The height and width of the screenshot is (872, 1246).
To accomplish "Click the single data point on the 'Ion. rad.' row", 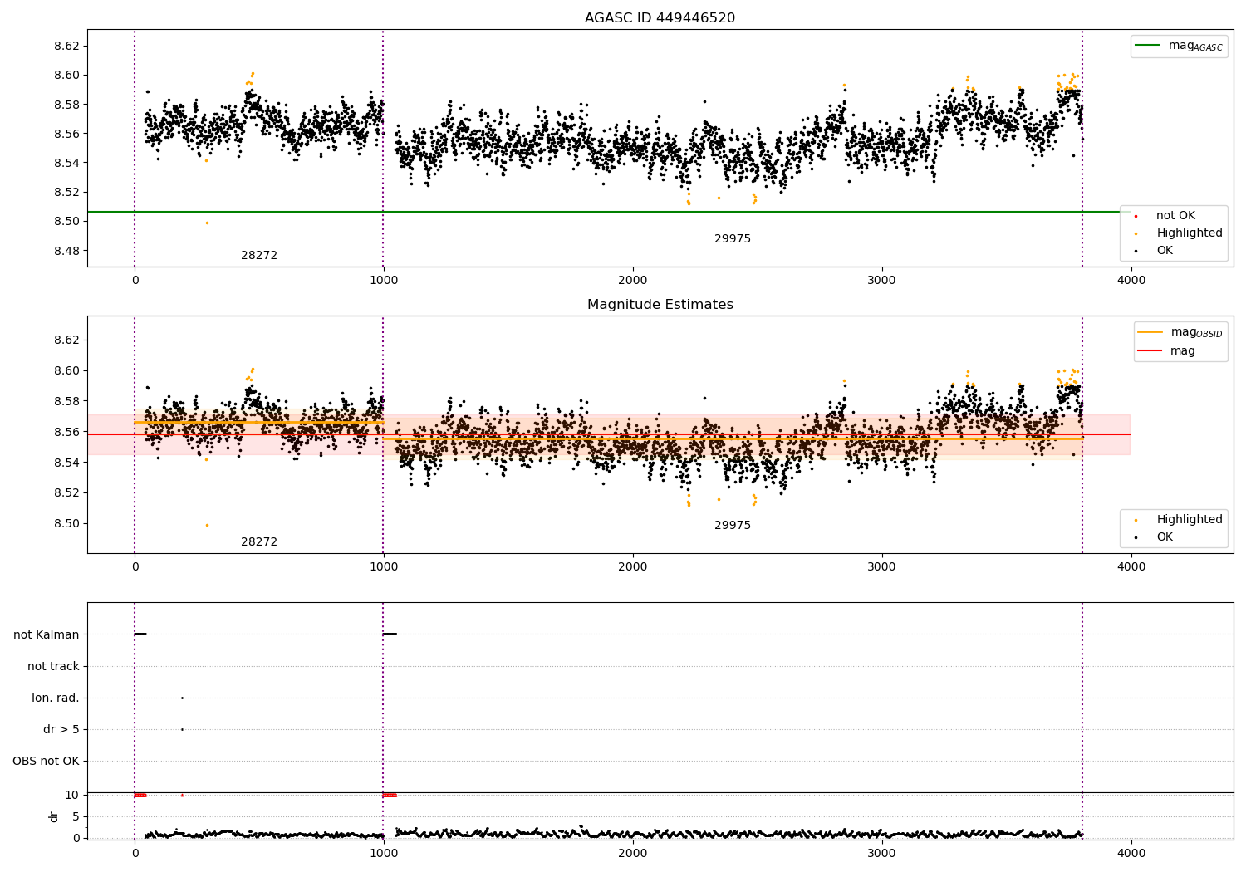I will 182,698.
